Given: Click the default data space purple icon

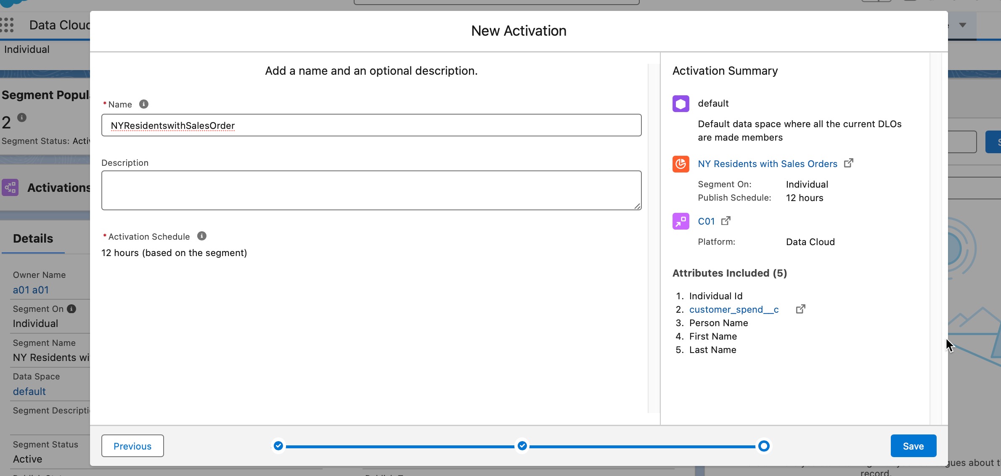Looking at the screenshot, I should [681, 104].
